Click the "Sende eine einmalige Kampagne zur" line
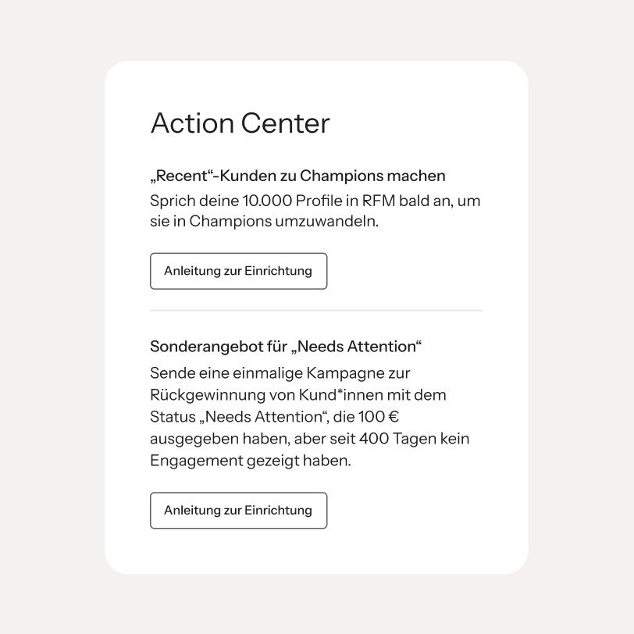The height and width of the screenshot is (634, 634). click(280, 373)
